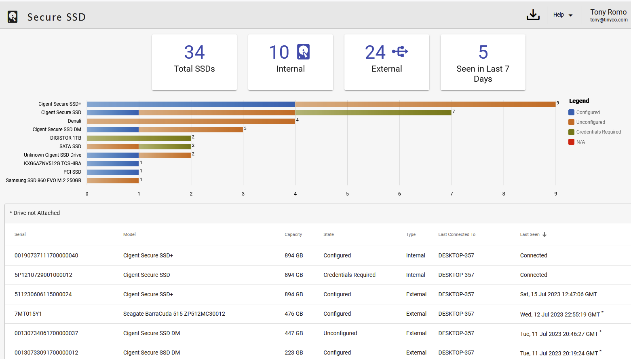Select the Seagate BarraCuda 515 row
The width and height of the screenshot is (631, 359).
tap(174, 314)
